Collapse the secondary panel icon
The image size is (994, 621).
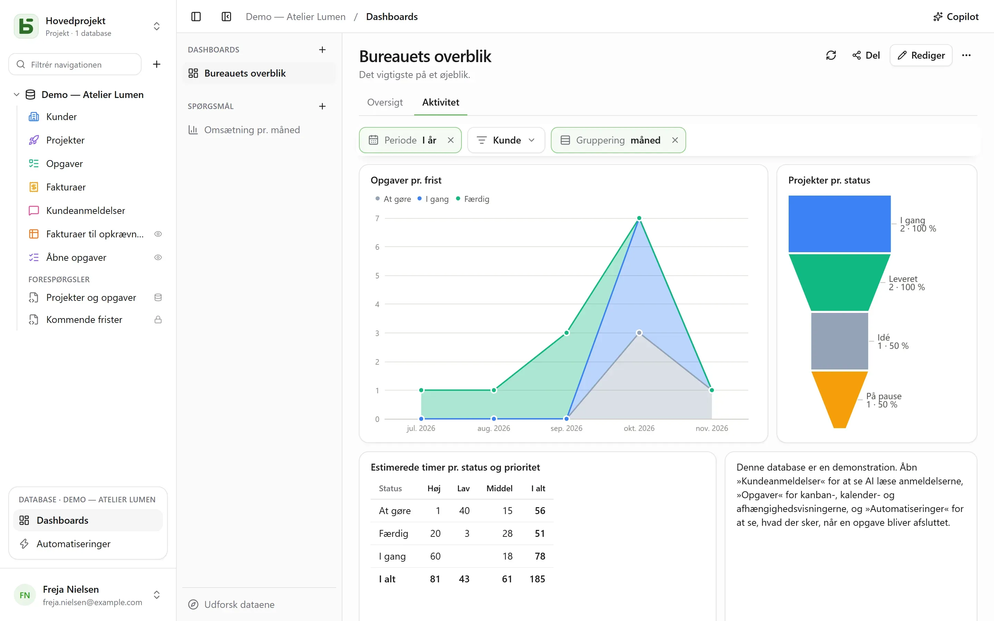pyautogui.click(x=226, y=17)
